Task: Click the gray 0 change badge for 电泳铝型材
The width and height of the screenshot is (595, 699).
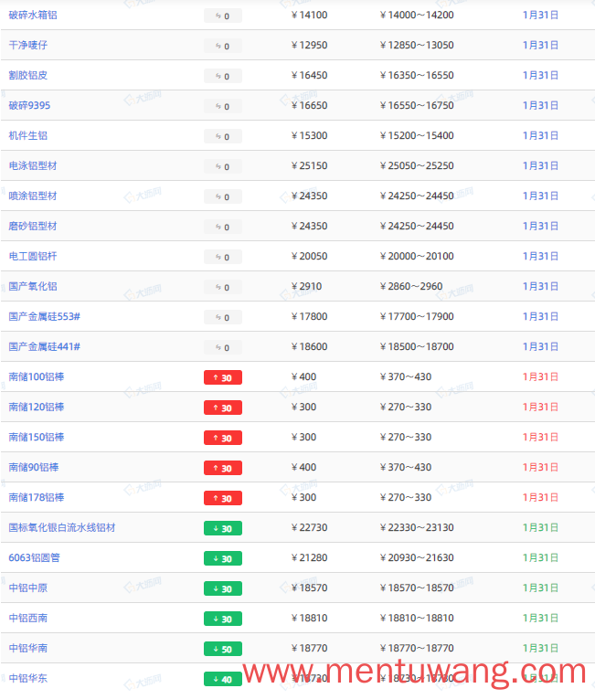Action: click(x=223, y=166)
